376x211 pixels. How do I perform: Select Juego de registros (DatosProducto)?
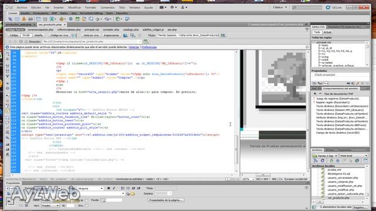coord(337,98)
